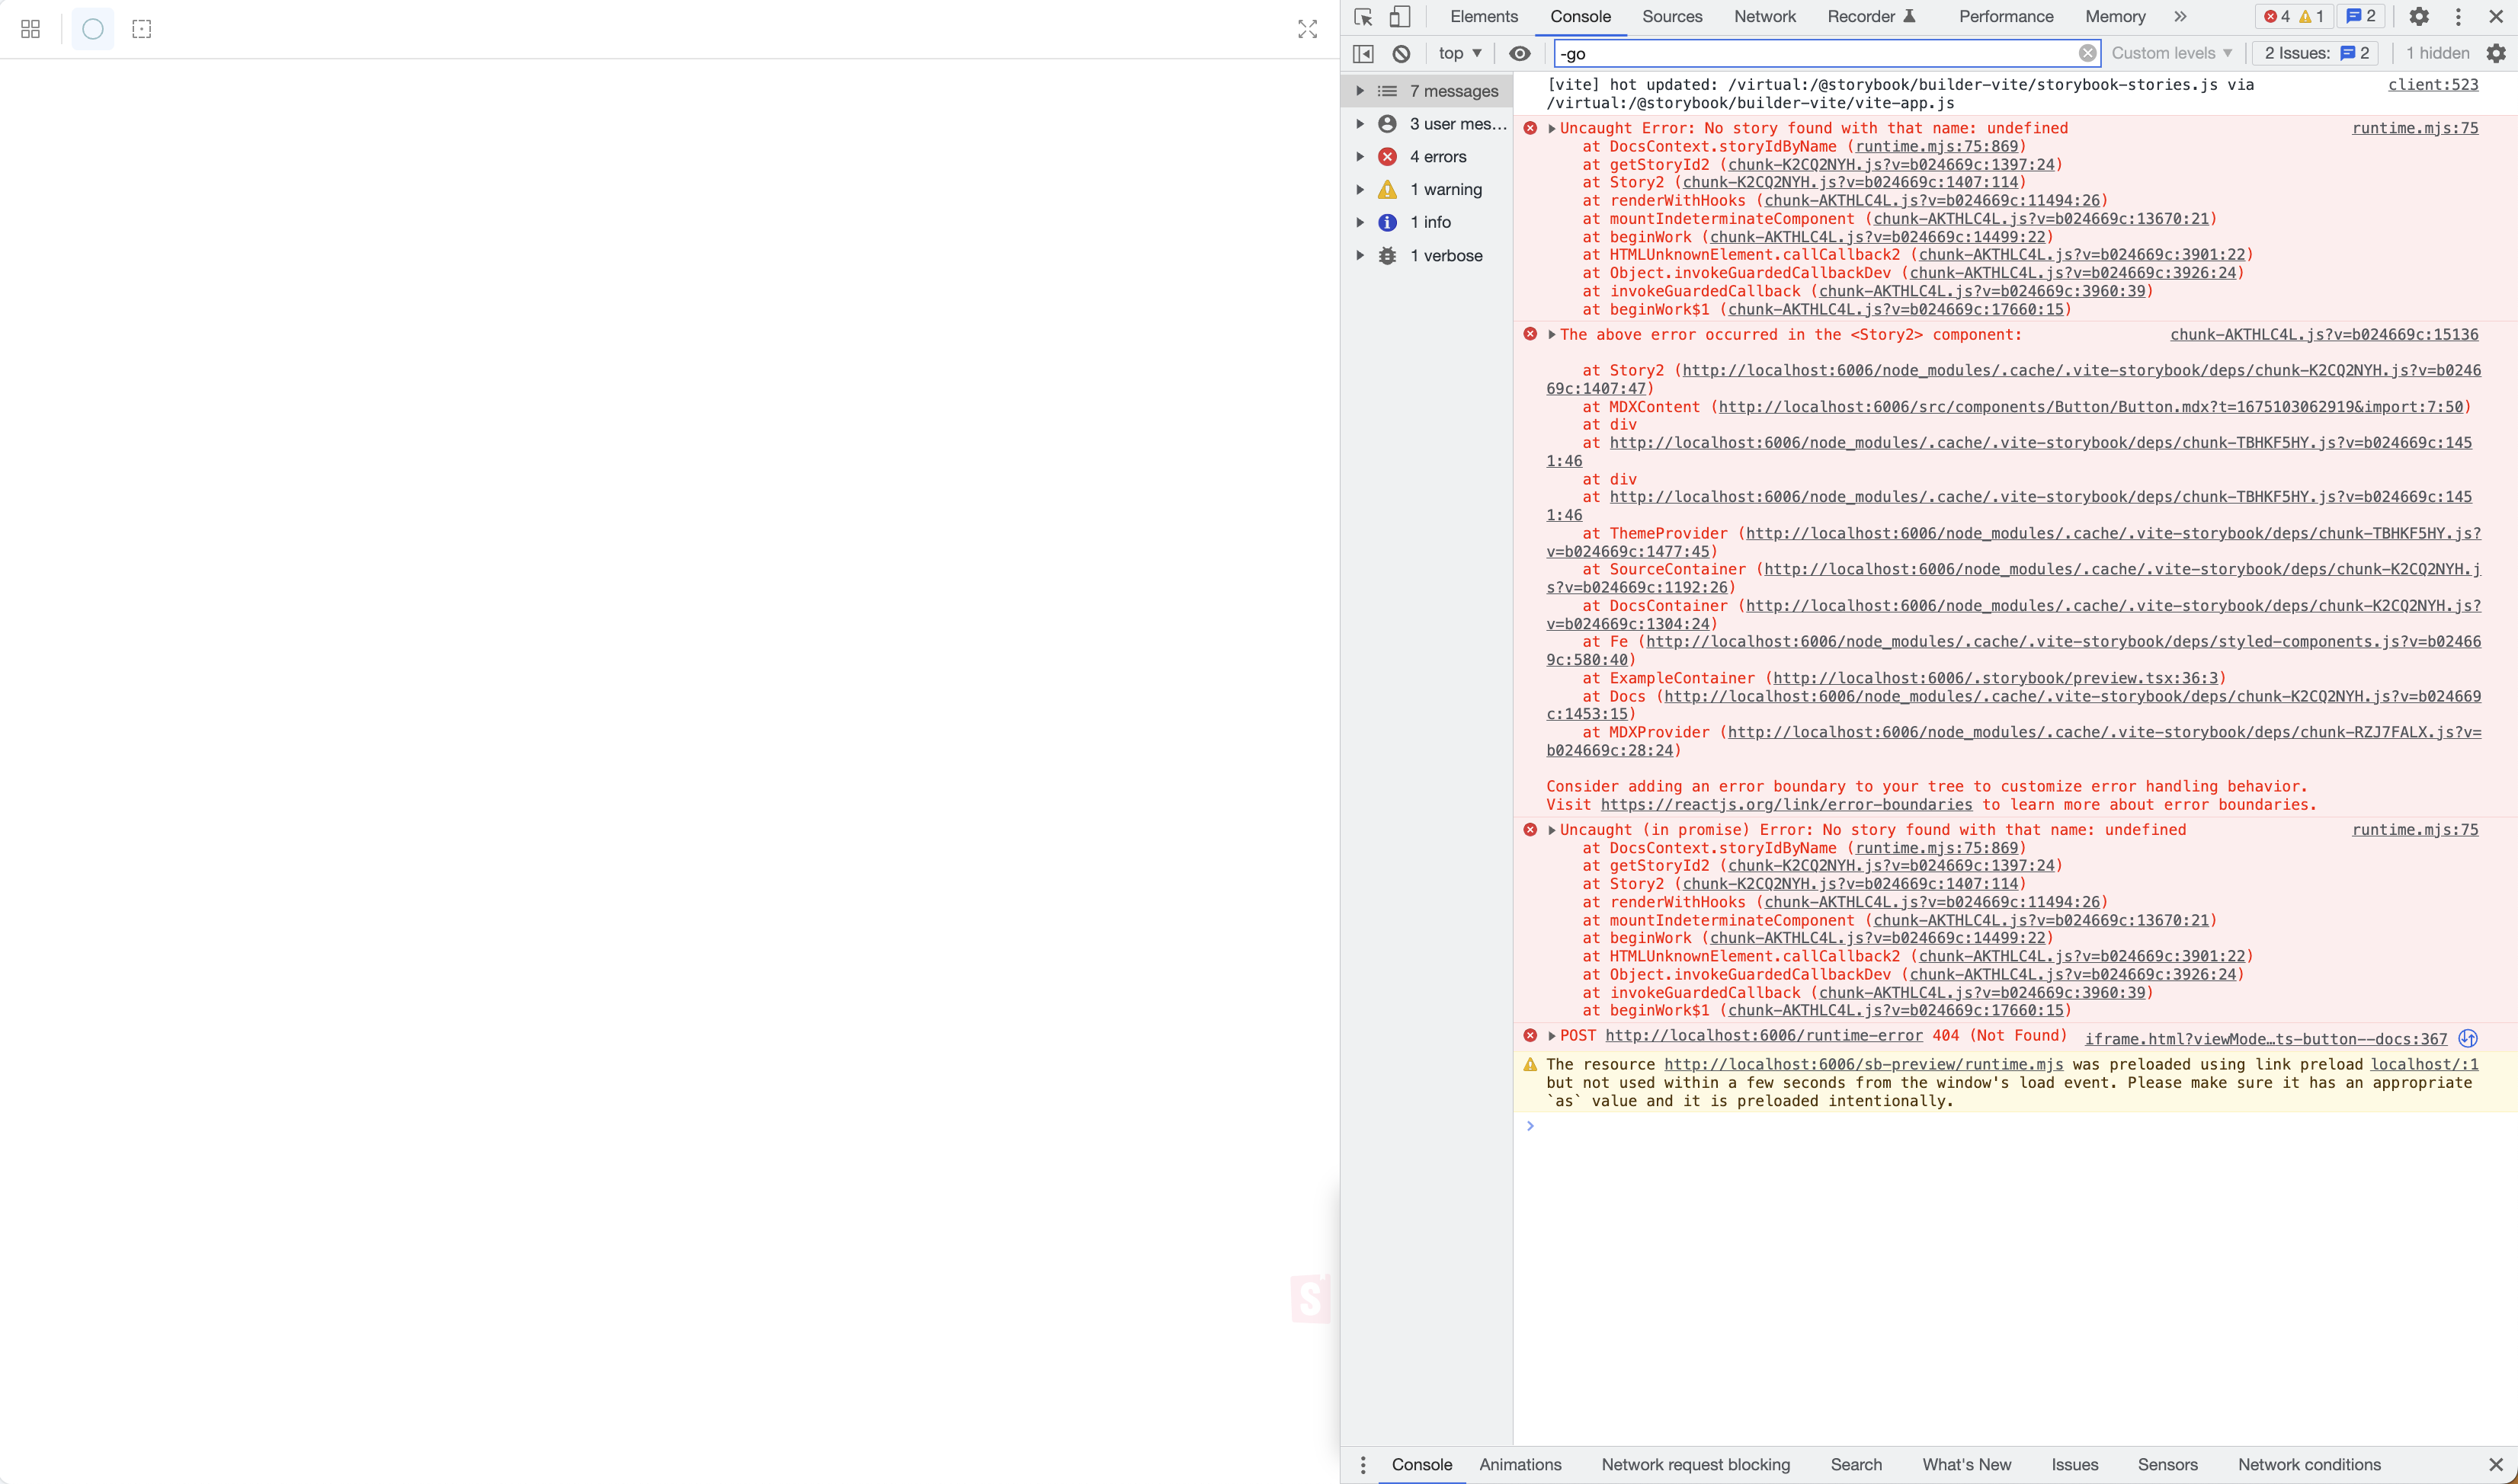Hide the console sidebar
The image size is (2518, 1484).
(1362, 53)
